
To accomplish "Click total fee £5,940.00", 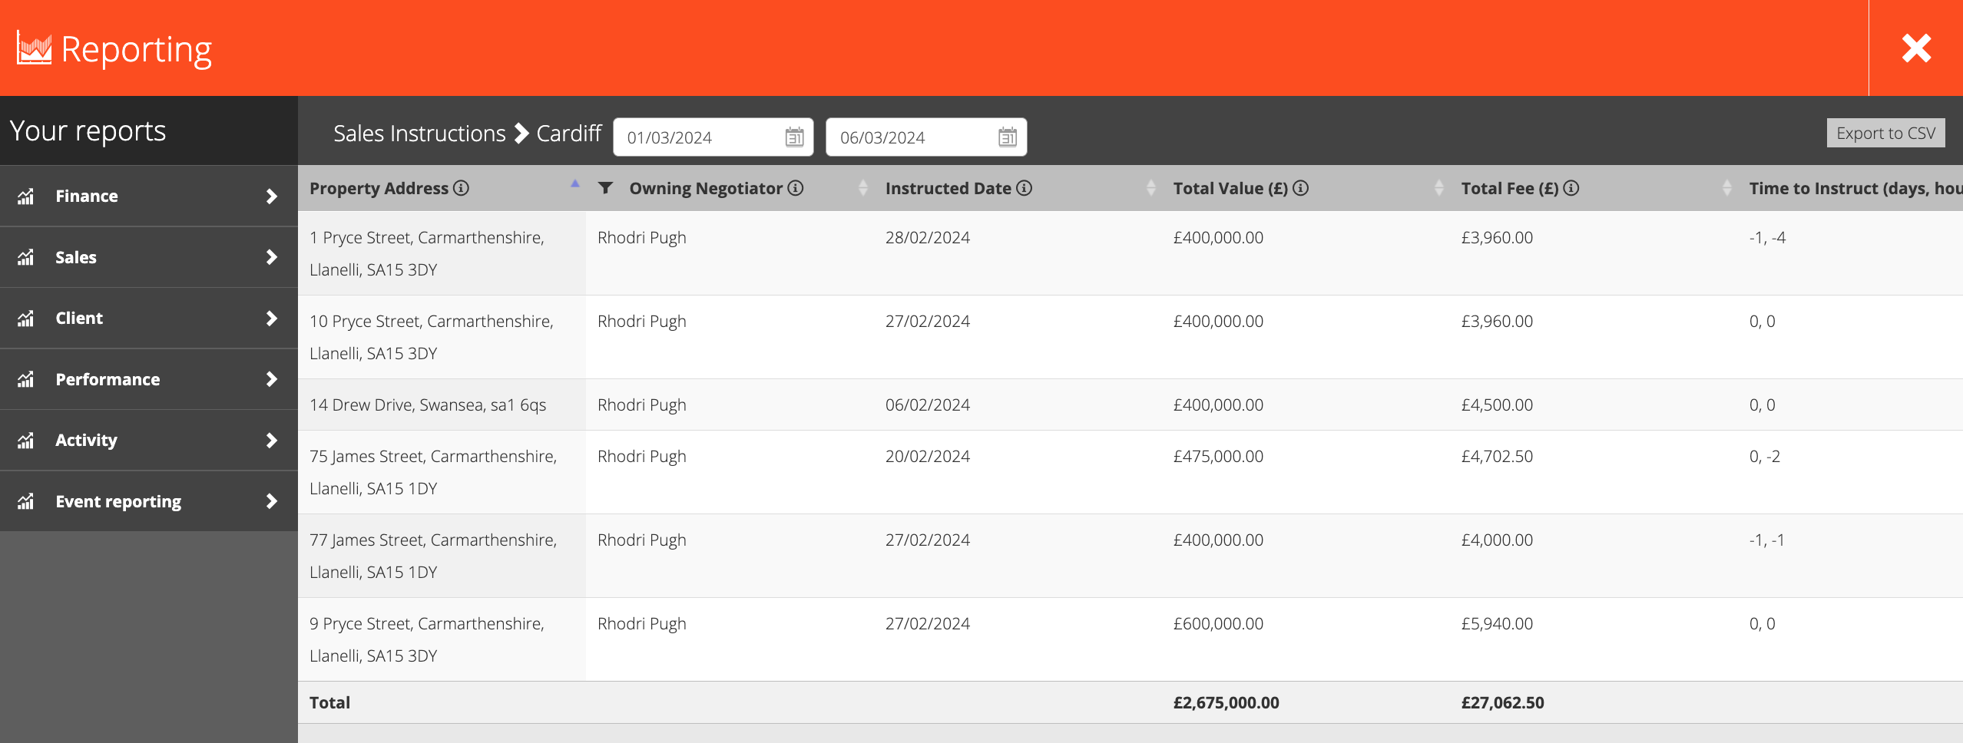I will click(x=1497, y=623).
